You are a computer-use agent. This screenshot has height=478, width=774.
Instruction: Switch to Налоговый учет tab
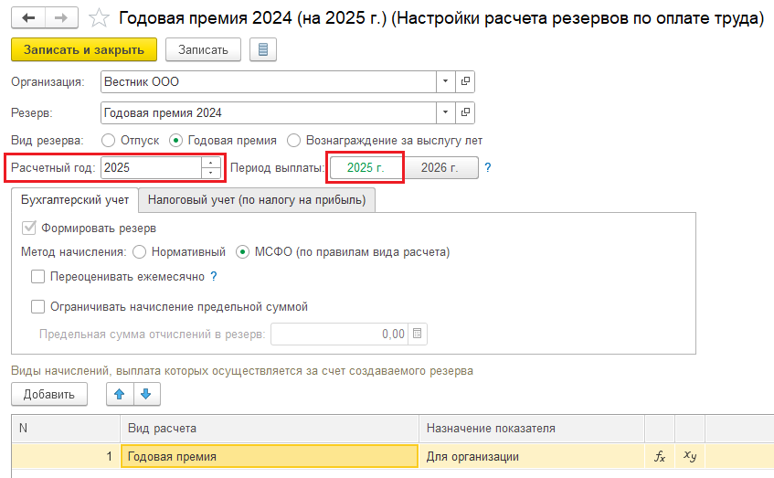[257, 199]
